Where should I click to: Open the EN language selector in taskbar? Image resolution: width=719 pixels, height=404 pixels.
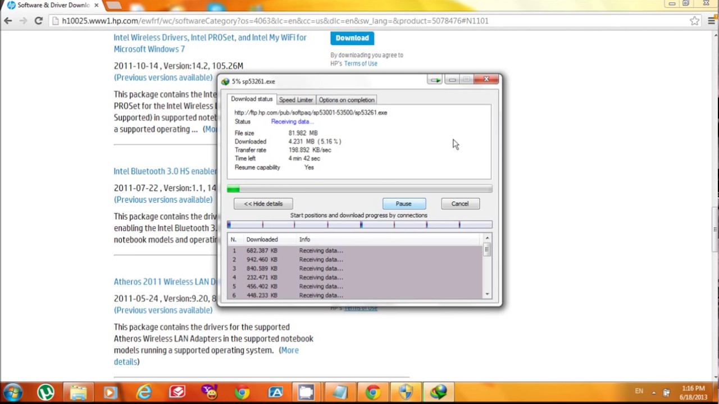[639, 391]
